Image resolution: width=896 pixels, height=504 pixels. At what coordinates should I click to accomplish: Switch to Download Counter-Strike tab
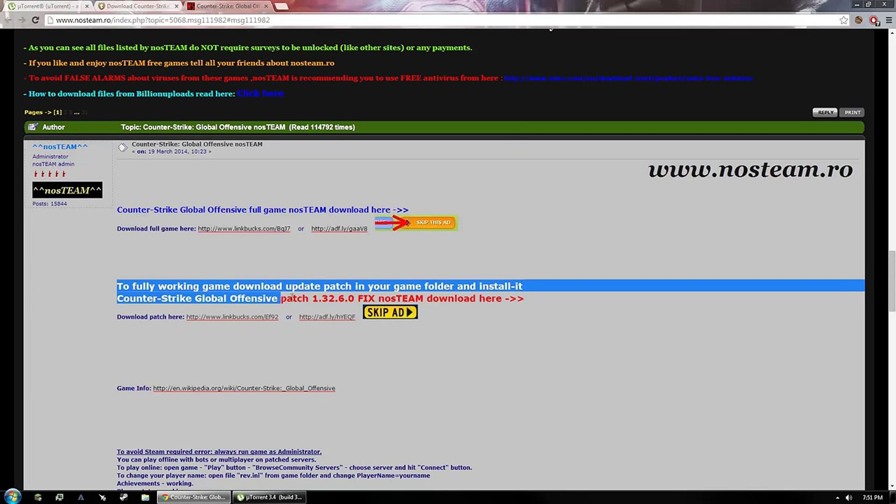pyautogui.click(x=137, y=6)
